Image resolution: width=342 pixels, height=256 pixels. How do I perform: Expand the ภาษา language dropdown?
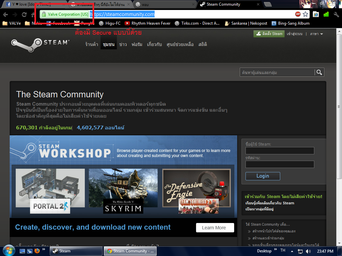316,34
